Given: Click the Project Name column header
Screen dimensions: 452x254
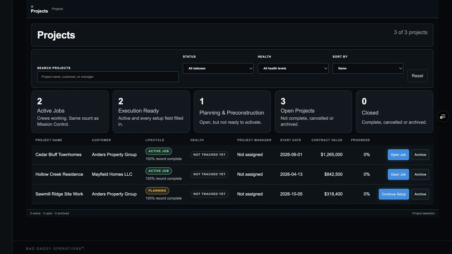Looking at the screenshot, I should pos(49,140).
